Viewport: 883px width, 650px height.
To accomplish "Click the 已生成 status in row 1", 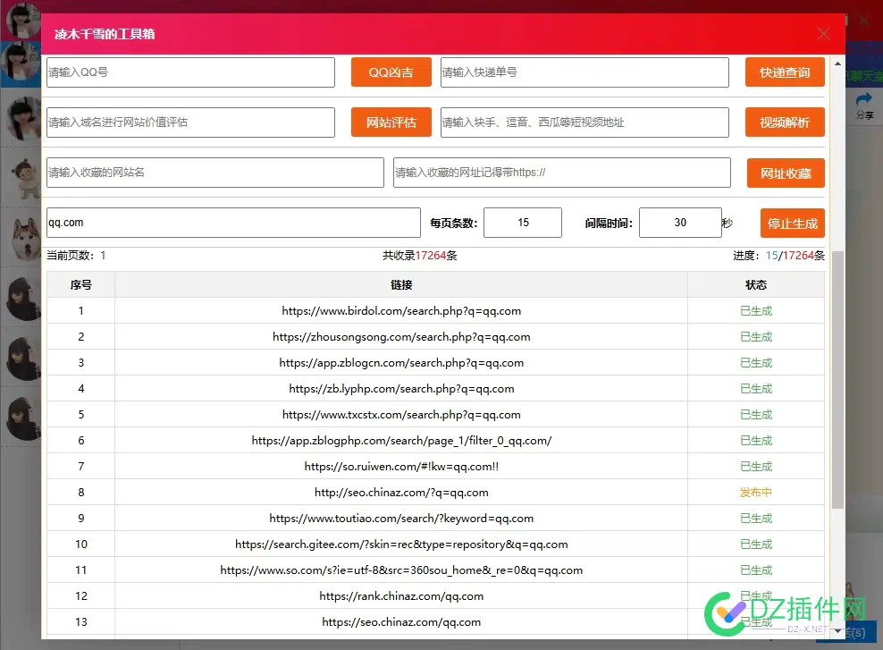I will pyautogui.click(x=756, y=311).
